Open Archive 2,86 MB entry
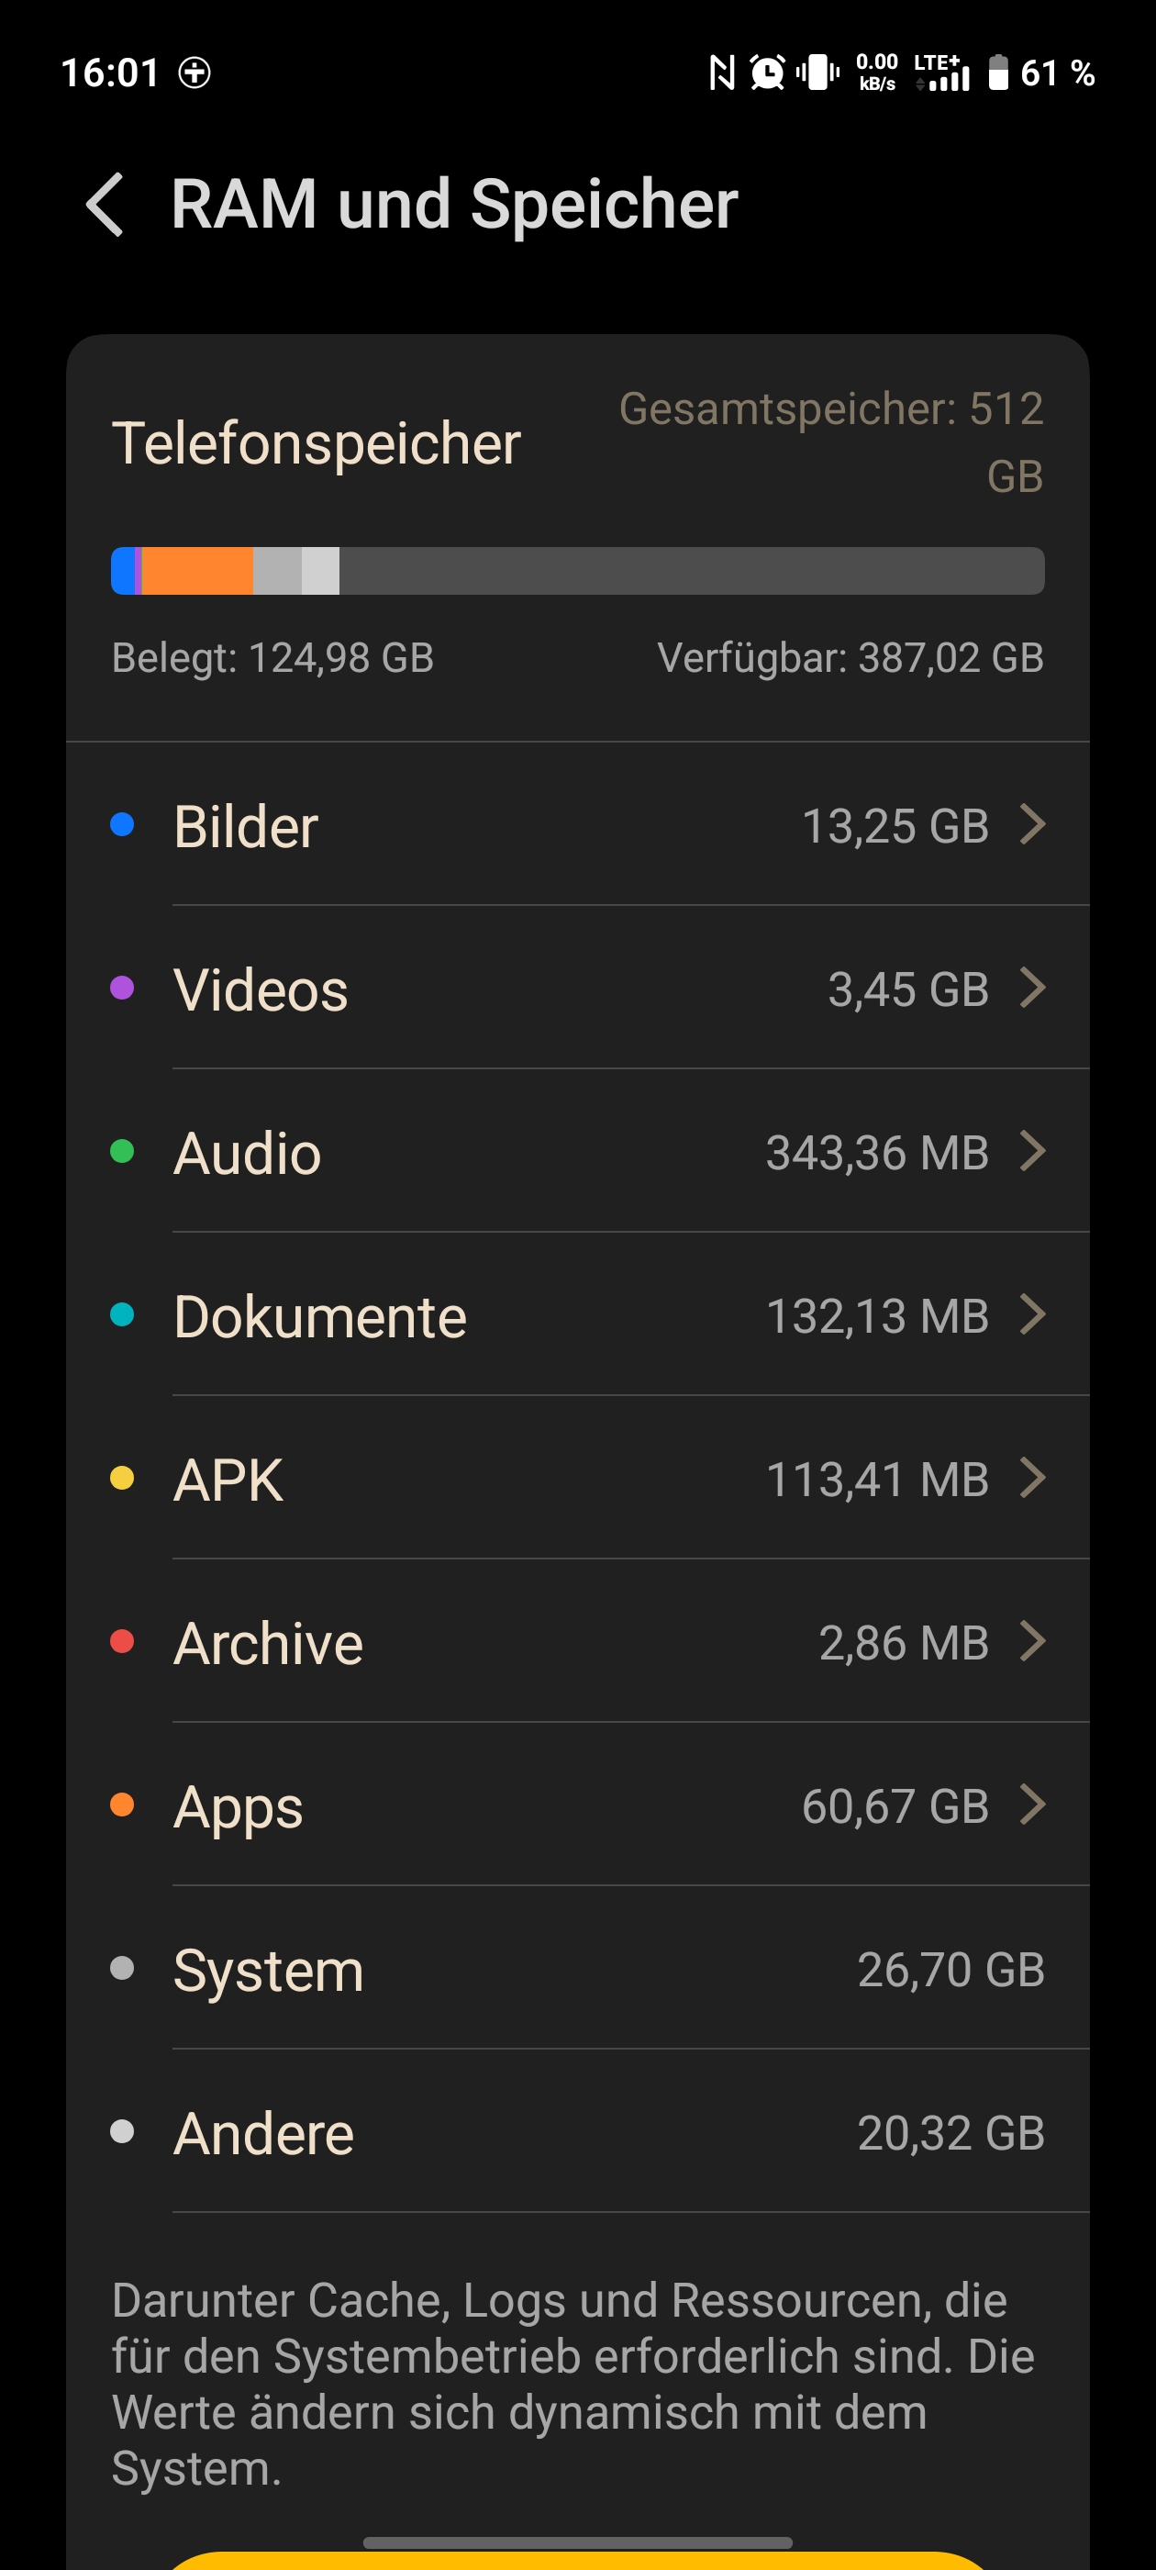 point(577,1642)
